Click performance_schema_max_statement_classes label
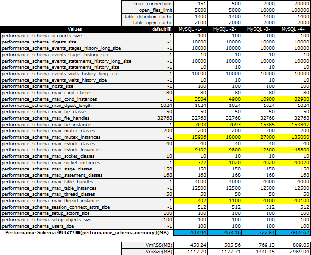311x255 pixels. (x=75, y=175)
